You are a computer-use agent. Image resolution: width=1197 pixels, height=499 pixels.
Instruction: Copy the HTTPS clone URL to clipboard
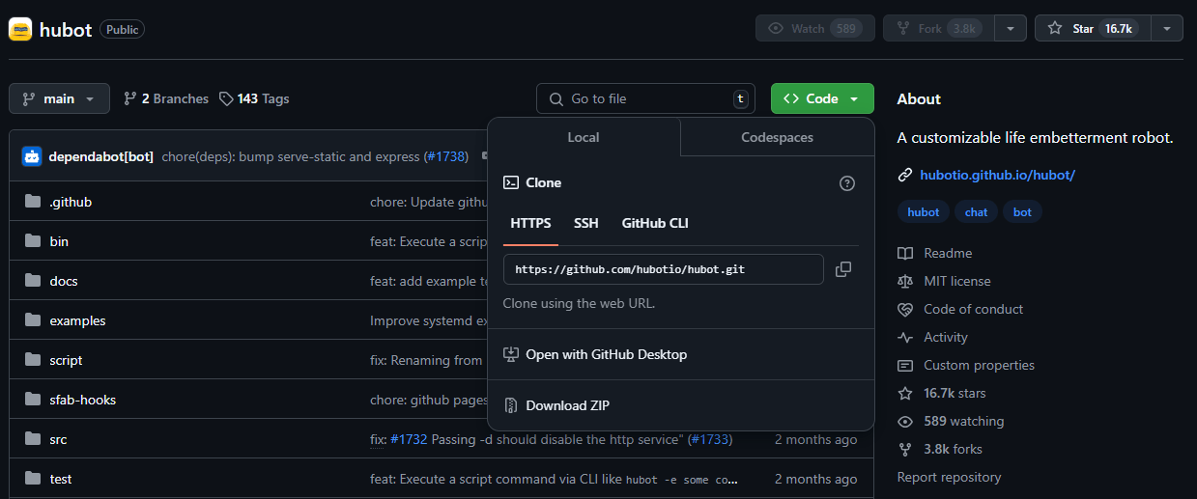coord(843,269)
